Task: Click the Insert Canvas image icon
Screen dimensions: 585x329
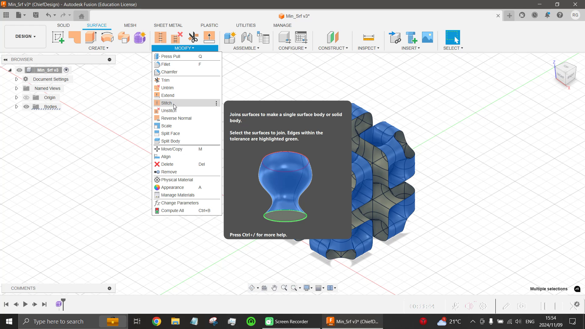Action: (x=427, y=37)
